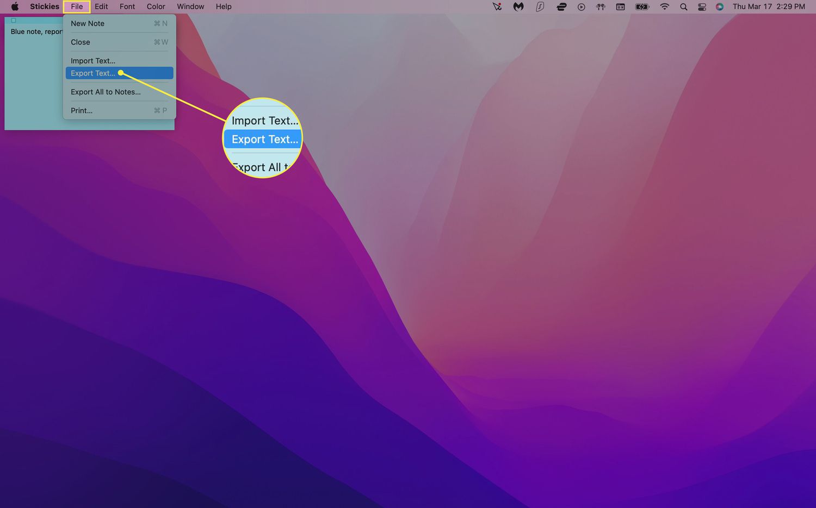Click the AirPods status icon

click(x=601, y=7)
